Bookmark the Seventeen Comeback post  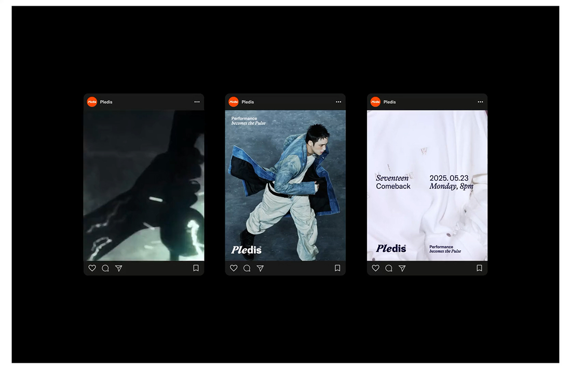pyautogui.click(x=480, y=268)
